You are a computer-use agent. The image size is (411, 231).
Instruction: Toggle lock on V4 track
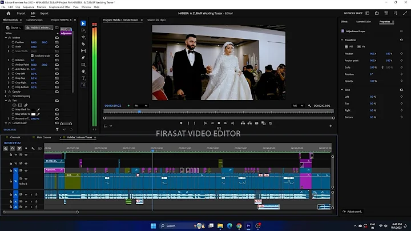tap(11, 155)
